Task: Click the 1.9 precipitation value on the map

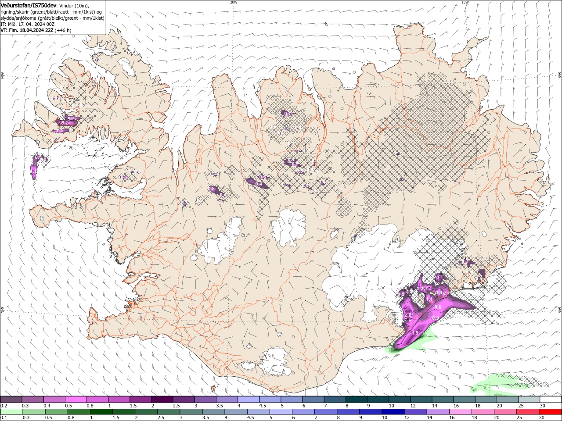Action: [x=415, y=333]
